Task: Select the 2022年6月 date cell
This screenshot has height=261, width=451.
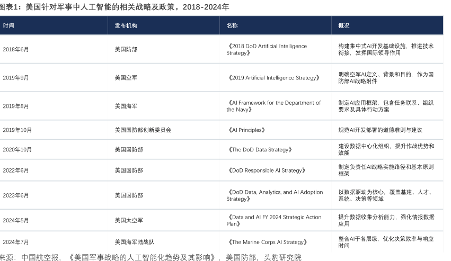Action: click(16, 170)
